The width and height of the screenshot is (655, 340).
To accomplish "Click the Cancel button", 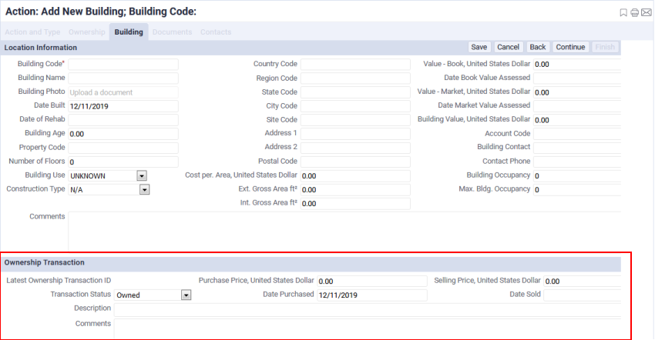I will coord(508,47).
